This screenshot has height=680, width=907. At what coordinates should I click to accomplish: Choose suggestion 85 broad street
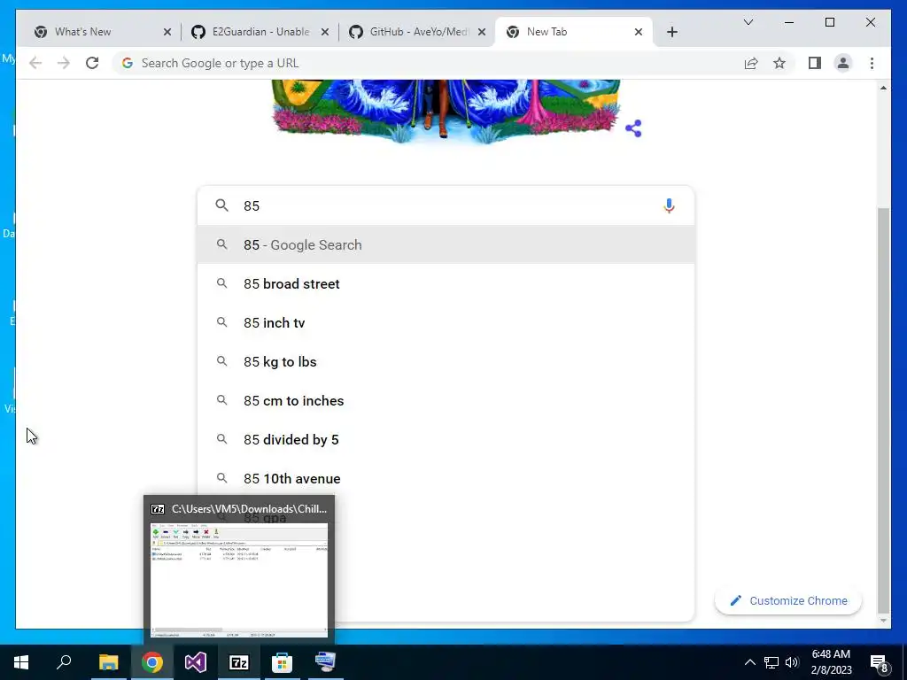(x=446, y=284)
